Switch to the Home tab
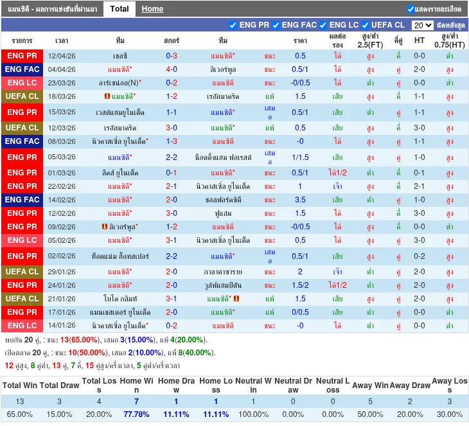469x426 pixels. pyautogui.click(x=152, y=9)
